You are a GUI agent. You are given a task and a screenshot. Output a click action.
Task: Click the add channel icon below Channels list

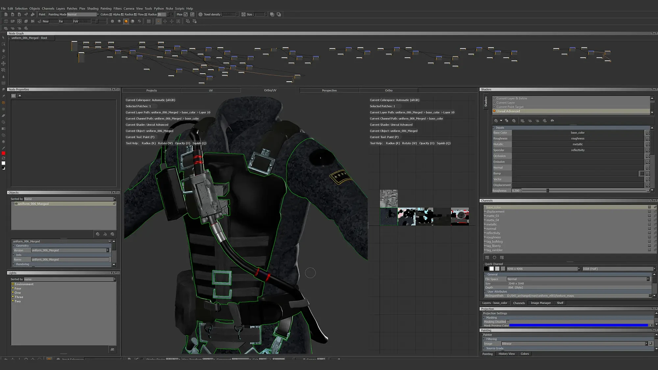[x=487, y=258]
